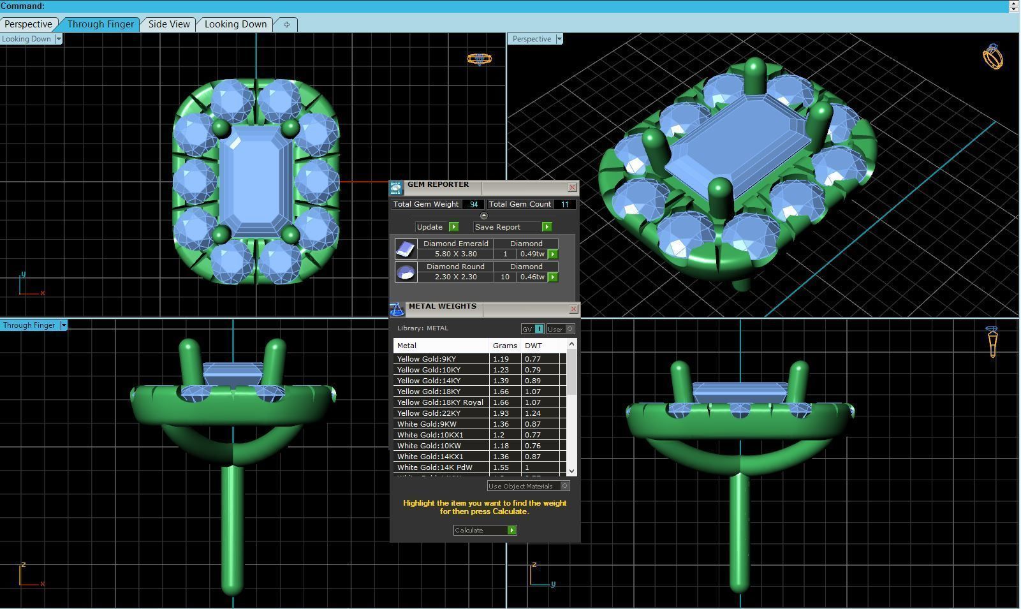Close the Metal Weights panel
Screen dimensions: 1021x609
pyautogui.click(x=573, y=309)
